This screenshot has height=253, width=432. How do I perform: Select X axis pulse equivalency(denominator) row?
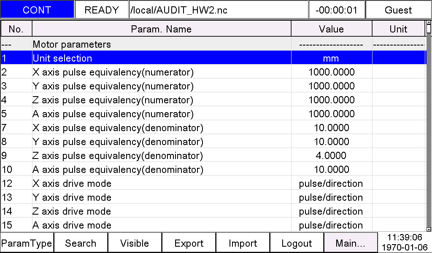click(x=213, y=127)
